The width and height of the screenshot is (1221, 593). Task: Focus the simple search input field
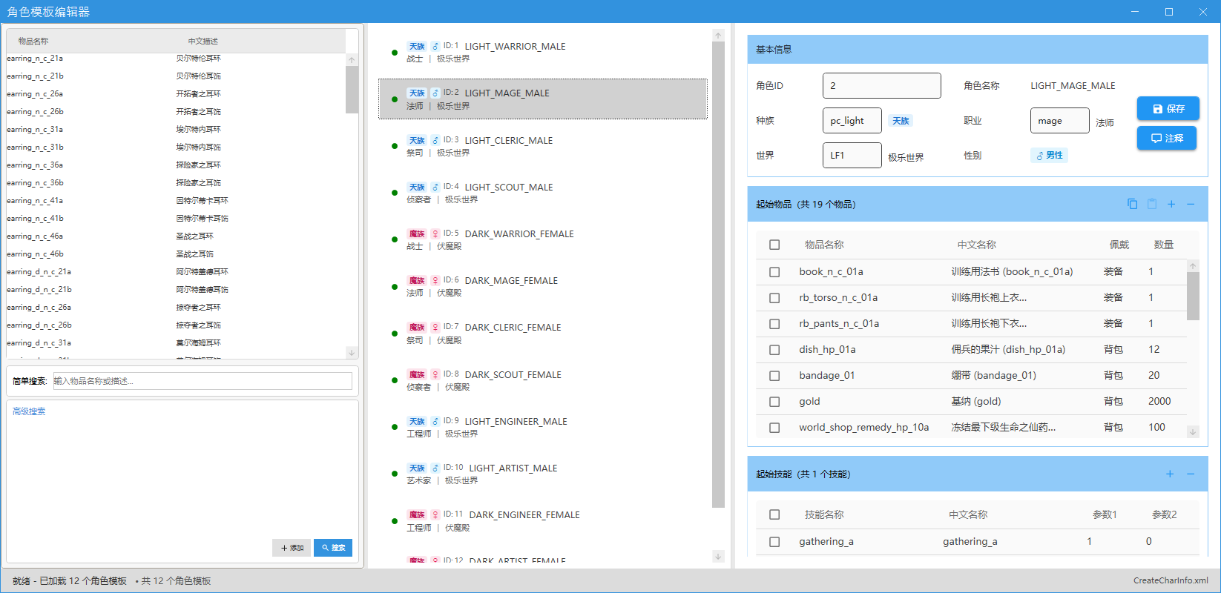tap(203, 381)
